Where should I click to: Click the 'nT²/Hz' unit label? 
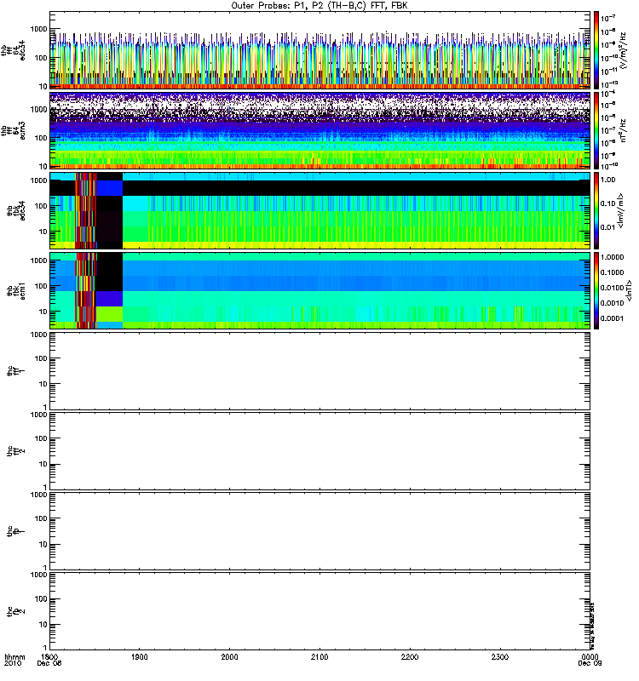pyautogui.click(x=623, y=130)
